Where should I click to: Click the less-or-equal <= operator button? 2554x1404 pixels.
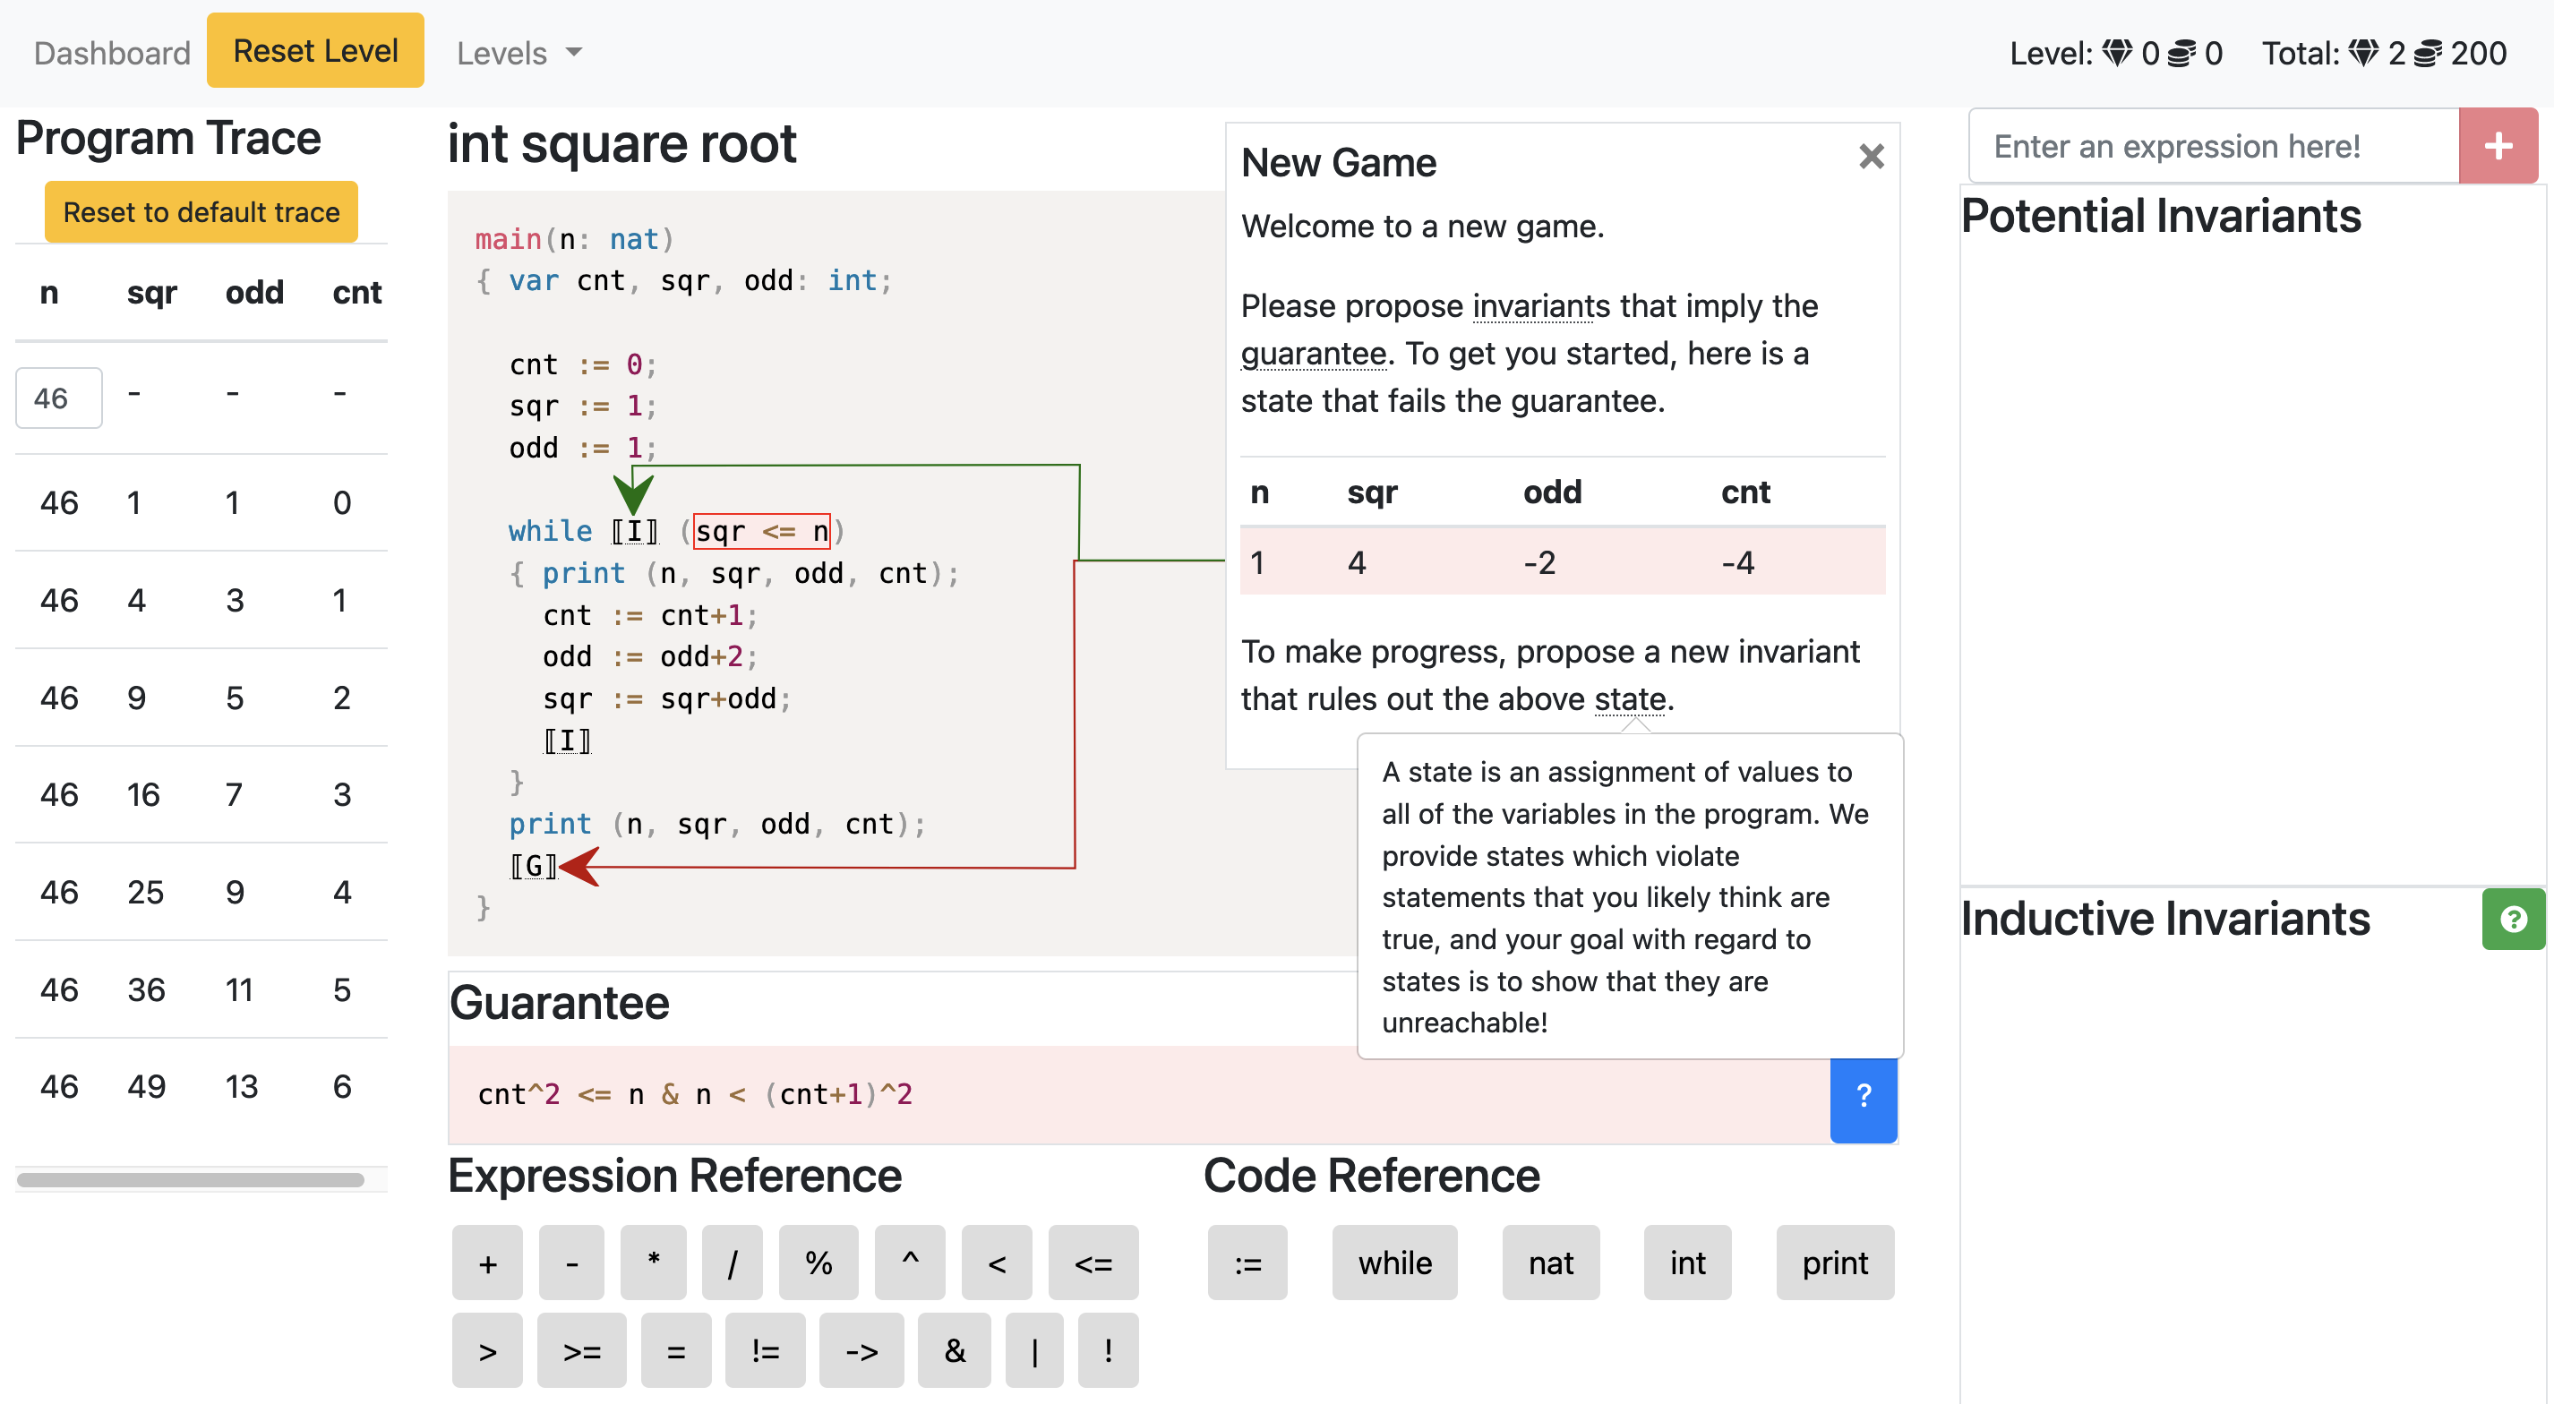tap(1093, 1263)
